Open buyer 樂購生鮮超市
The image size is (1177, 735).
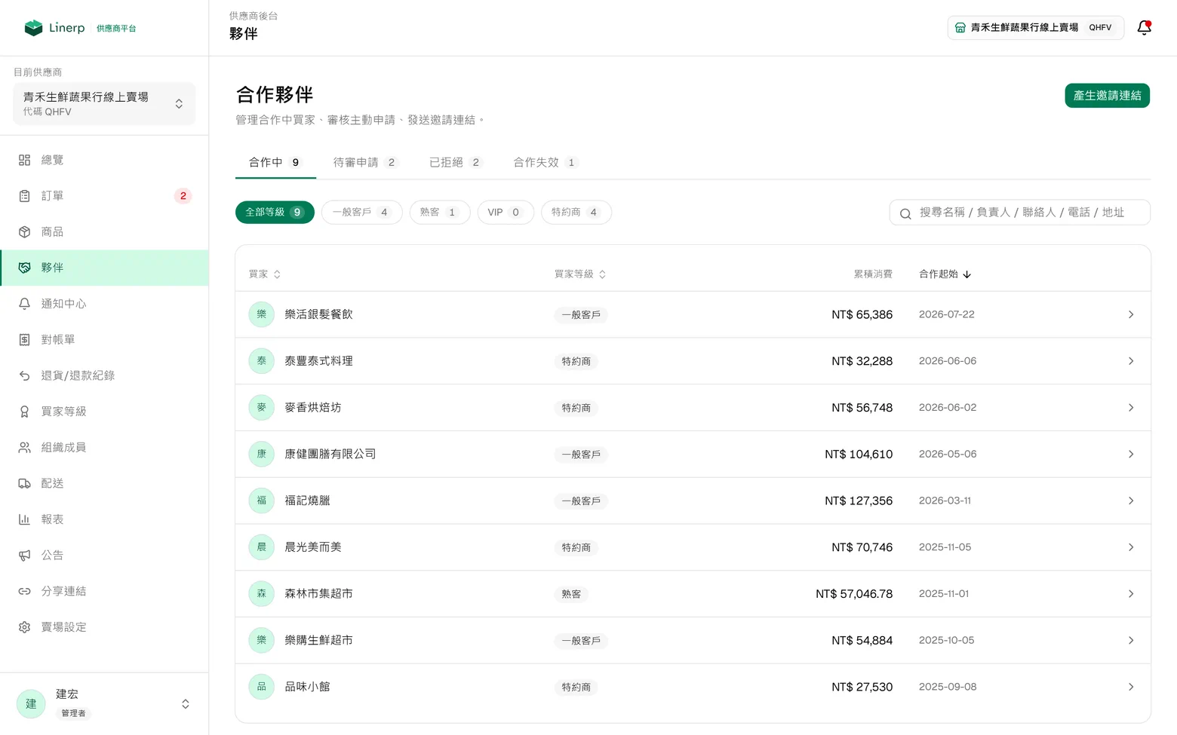pyautogui.click(x=318, y=641)
